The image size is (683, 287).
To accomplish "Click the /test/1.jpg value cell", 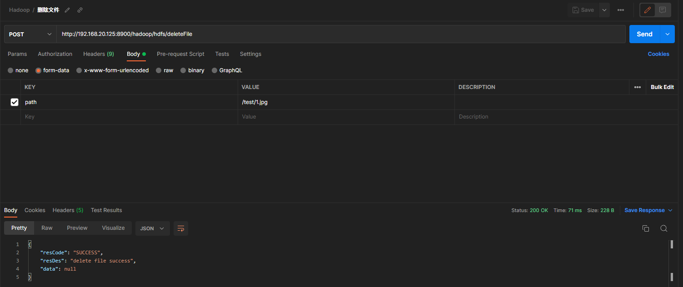I will 346,102.
